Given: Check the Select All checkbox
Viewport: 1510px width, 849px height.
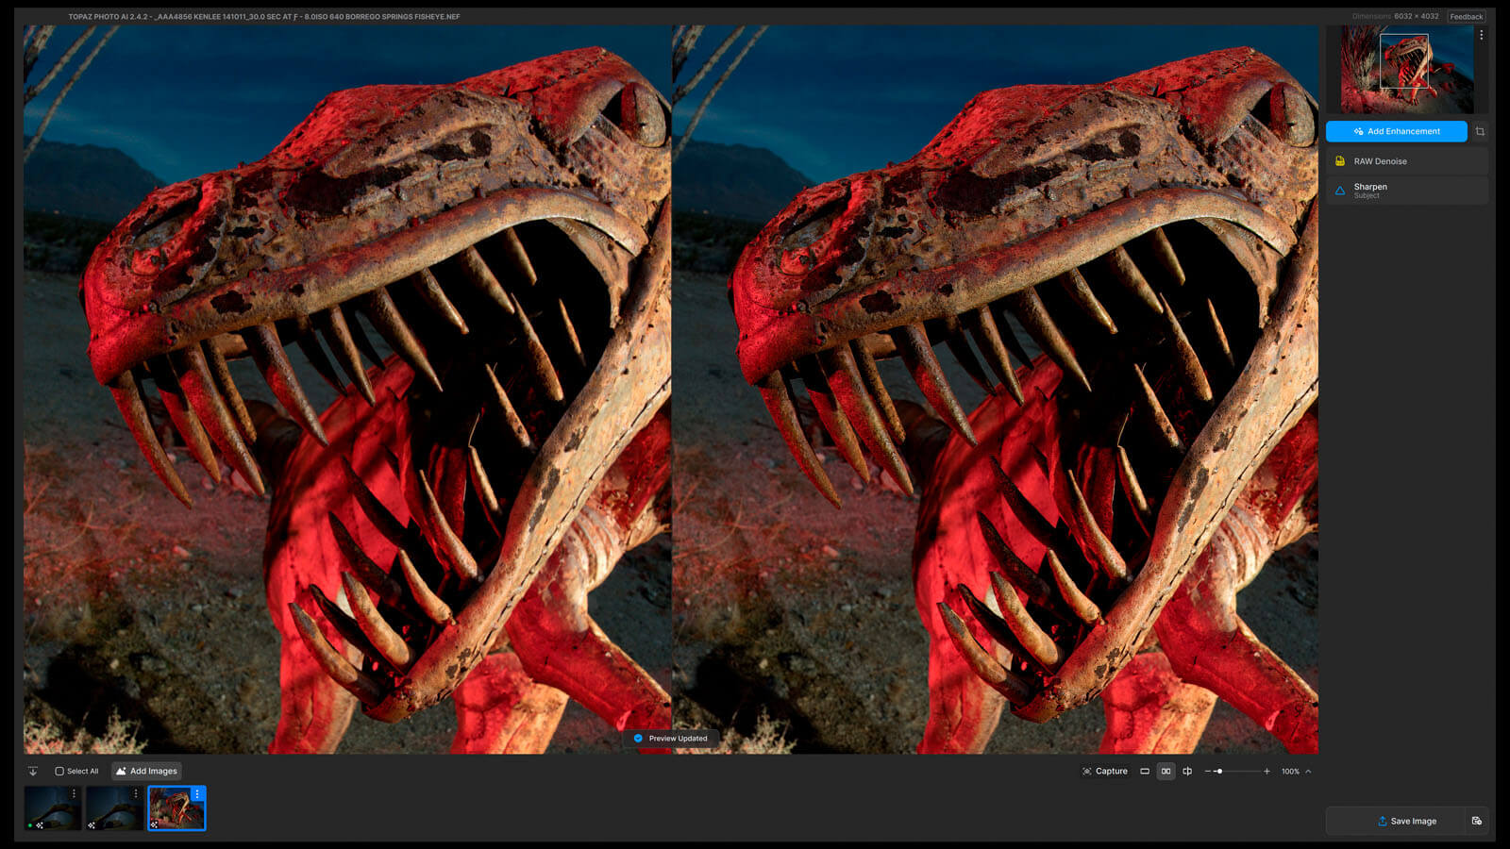Looking at the screenshot, I should (x=59, y=772).
